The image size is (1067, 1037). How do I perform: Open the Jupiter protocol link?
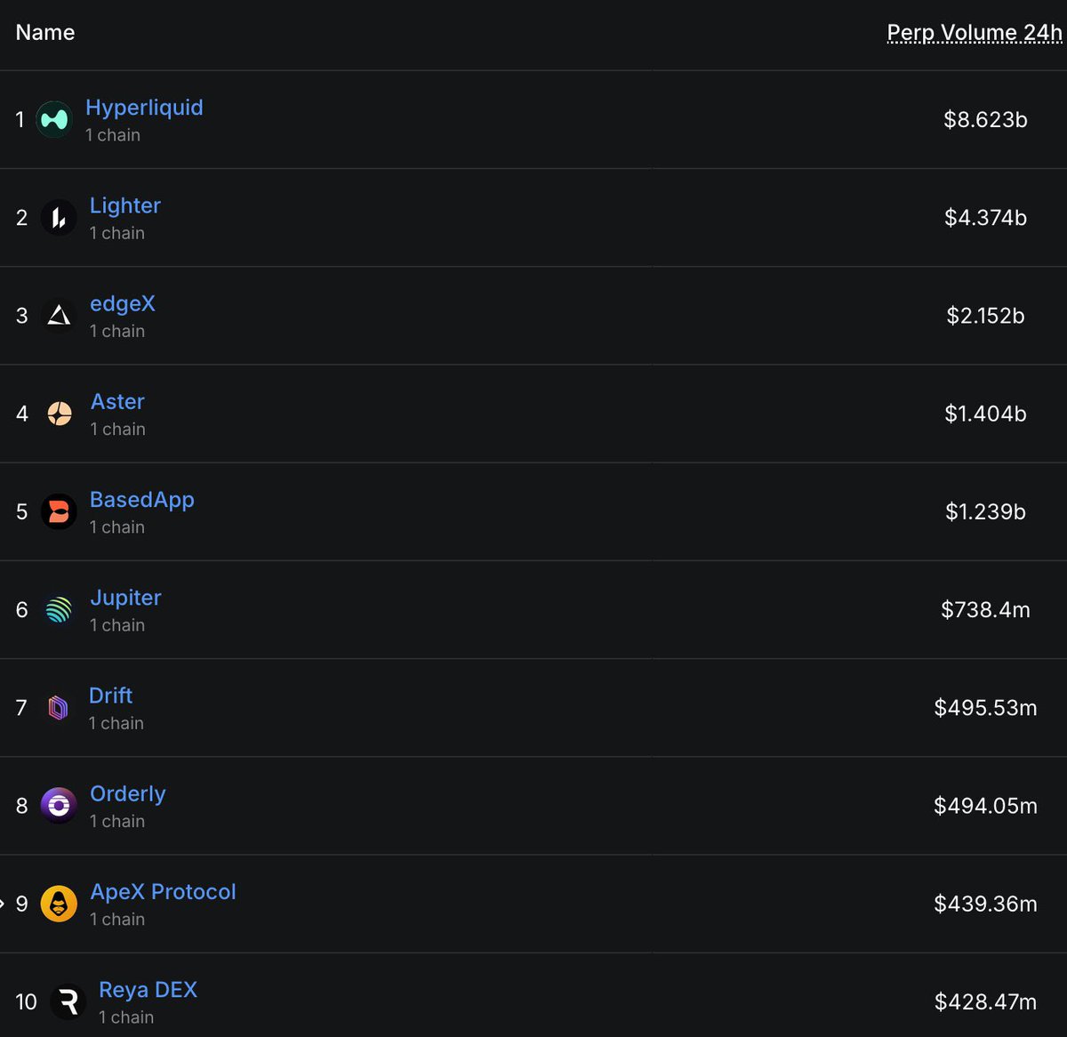[x=125, y=598]
